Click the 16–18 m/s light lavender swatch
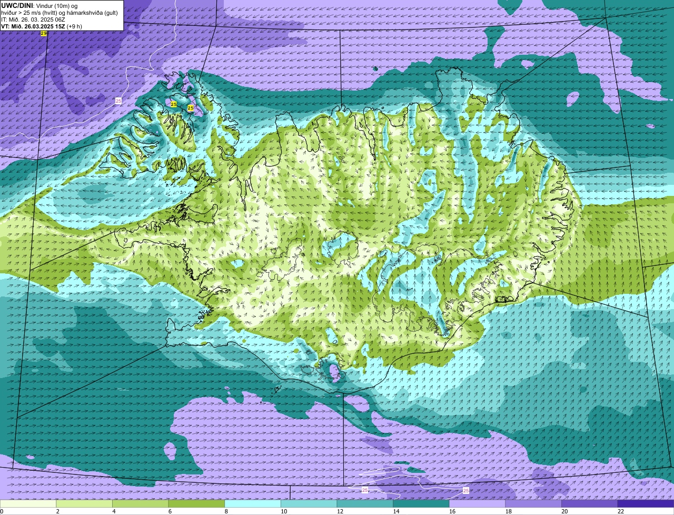674x515 pixels. (x=477, y=503)
